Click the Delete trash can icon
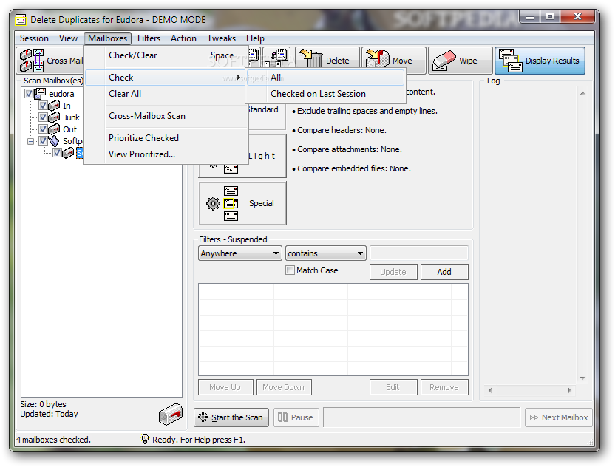615x467 pixels. pos(311,60)
